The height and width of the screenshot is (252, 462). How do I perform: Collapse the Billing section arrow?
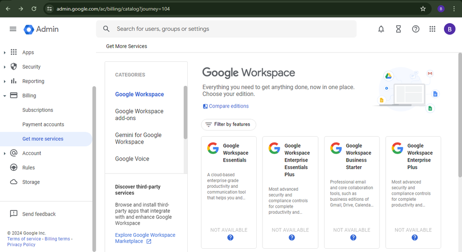click(5, 96)
